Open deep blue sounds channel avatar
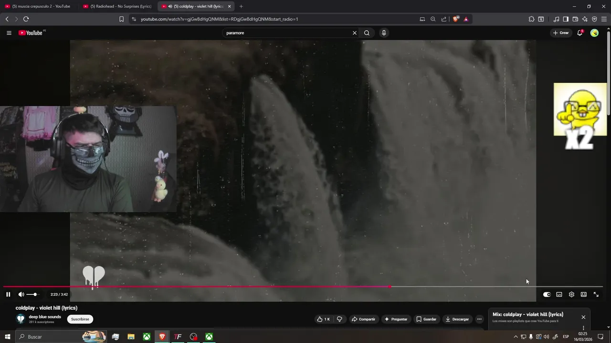This screenshot has height=343, width=611. pos(21,319)
